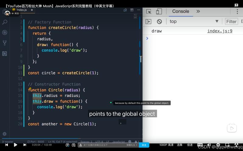Open the VS Code Search panel icon
This screenshot has height=151, width=243.
5,22
